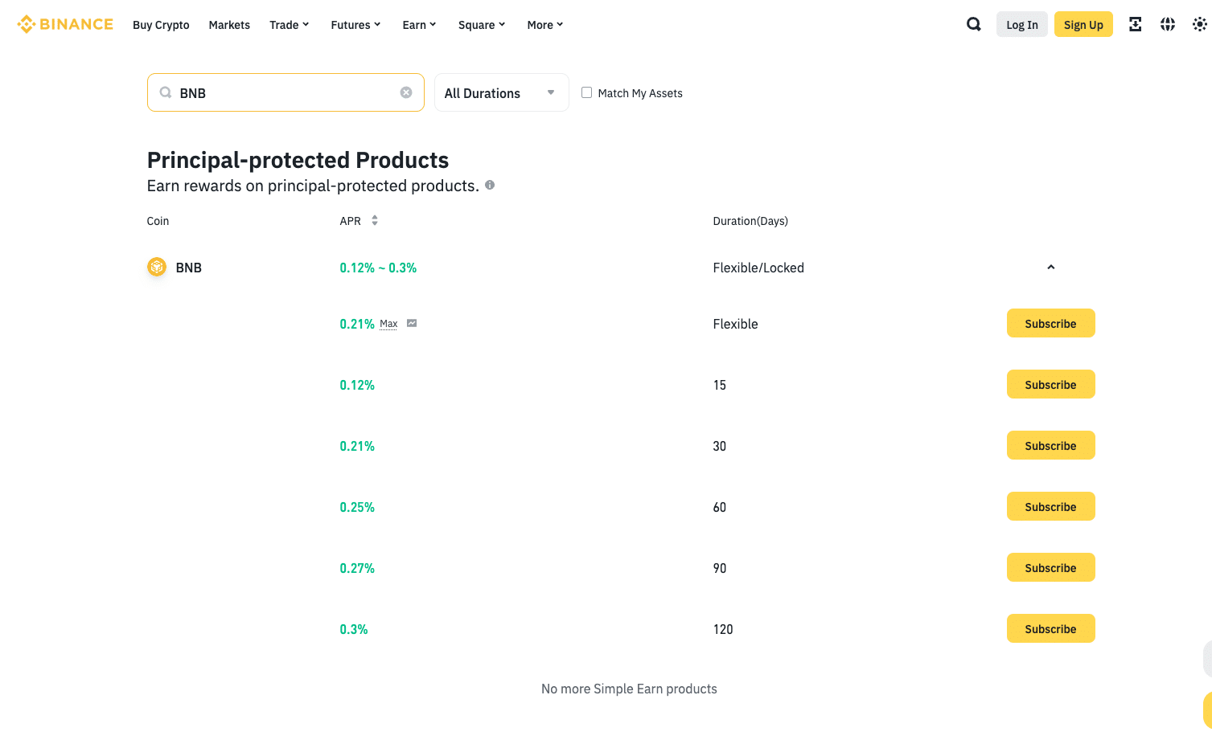
Task: Click the 0.27% APR value
Action: pyautogui.click(x=357, y=568)
